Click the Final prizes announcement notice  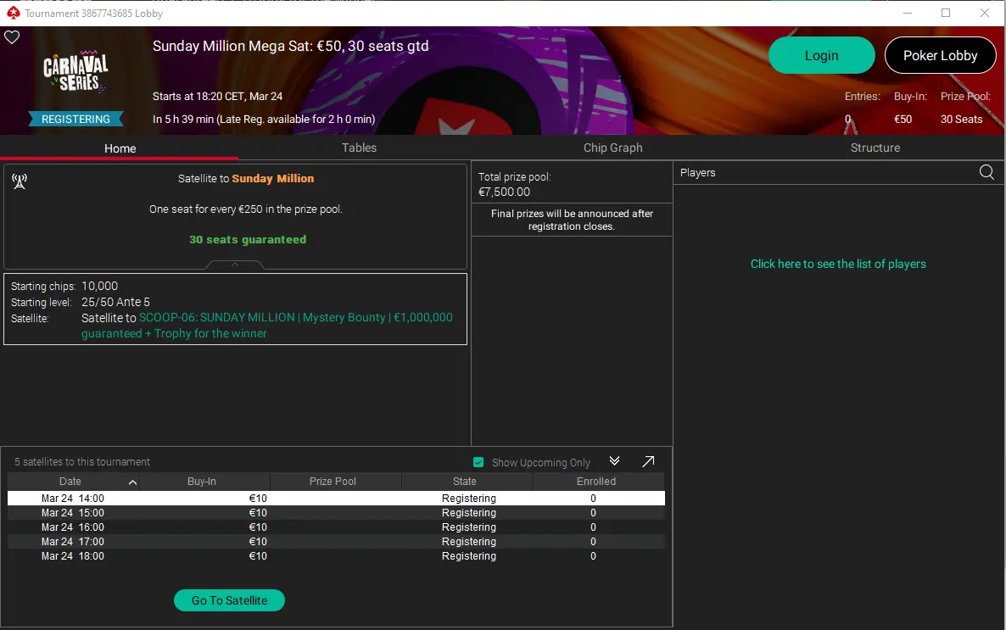click(x=572, y=220)
